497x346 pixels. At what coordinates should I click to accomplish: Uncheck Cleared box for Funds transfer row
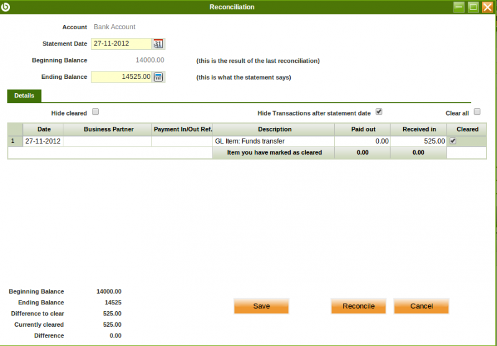453,141
